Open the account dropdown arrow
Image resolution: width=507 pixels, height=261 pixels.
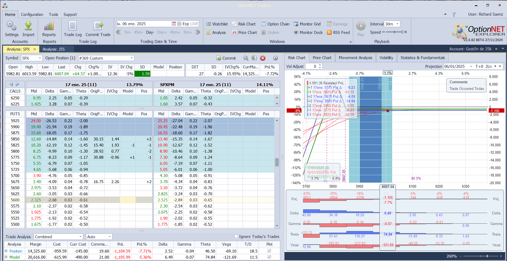coord(503,49)
